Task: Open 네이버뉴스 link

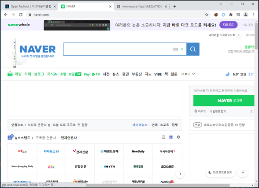Action: coord(140,125)
